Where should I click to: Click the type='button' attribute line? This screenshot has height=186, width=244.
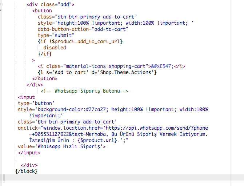(x=36, y=104)
